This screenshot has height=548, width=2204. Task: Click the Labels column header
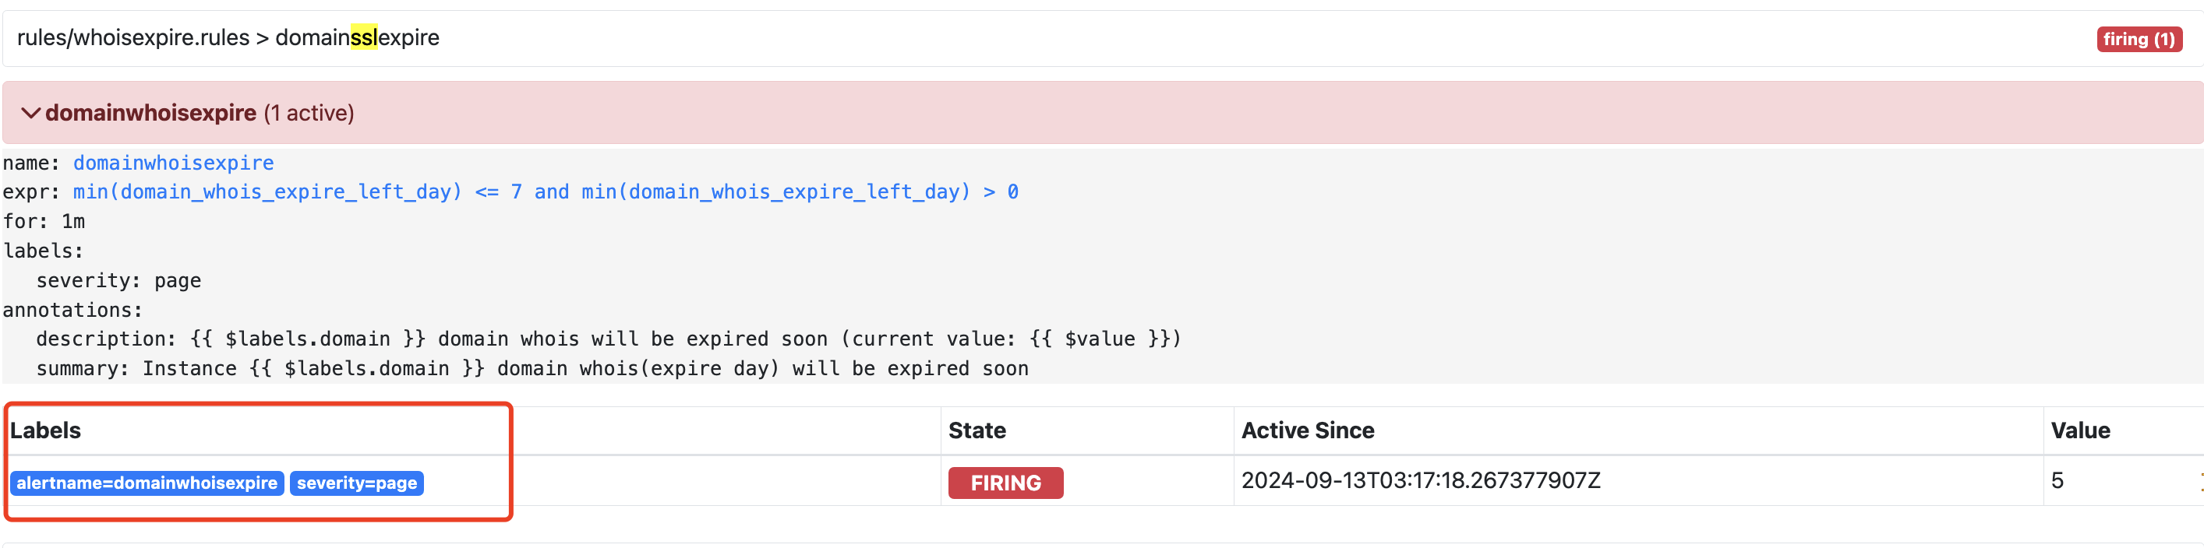point(45,430)
